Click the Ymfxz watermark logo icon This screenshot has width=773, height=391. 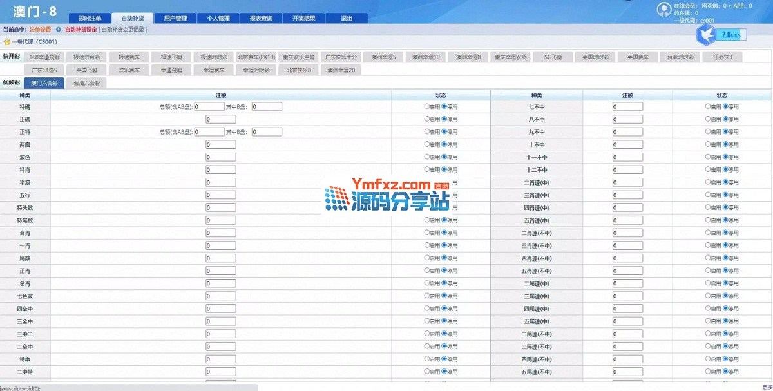(x=336, y=200)
